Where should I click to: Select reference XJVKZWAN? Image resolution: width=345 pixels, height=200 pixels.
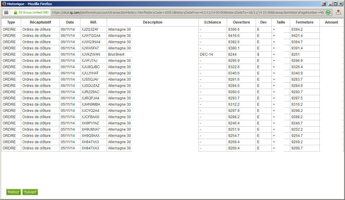[x=91, y=54]
